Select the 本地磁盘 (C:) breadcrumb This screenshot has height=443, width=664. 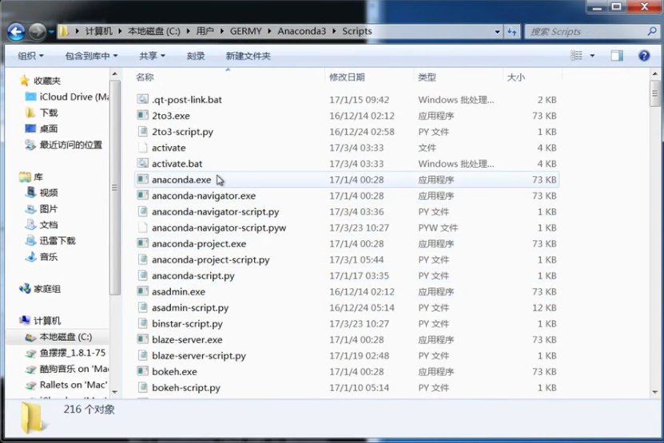click(x=154, y=31)
